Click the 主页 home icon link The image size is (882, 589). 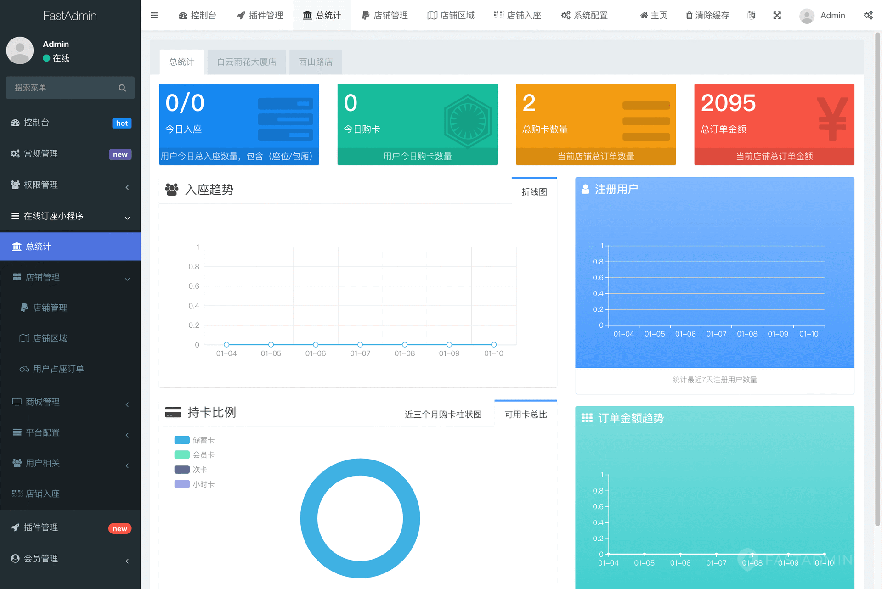(x=653, y=15)
